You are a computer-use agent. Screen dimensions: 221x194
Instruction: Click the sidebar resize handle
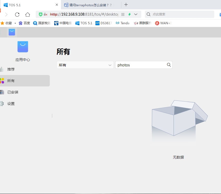point(52,116)
